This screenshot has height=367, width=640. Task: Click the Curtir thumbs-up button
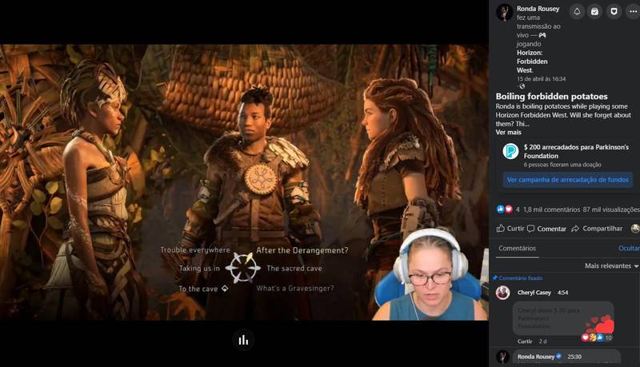coord(510,229)
